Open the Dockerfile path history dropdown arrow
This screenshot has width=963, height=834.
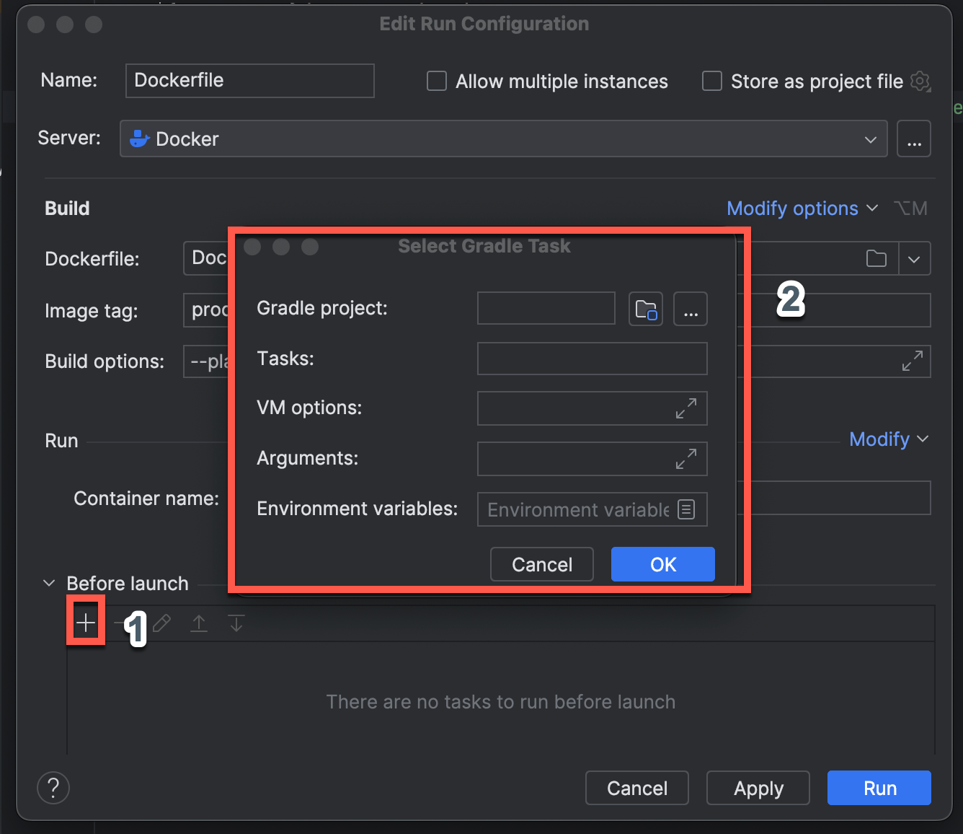coord(914,258)
